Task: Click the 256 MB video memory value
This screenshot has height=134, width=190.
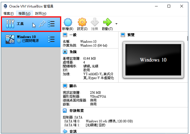Action: click(x=95, y=93)
